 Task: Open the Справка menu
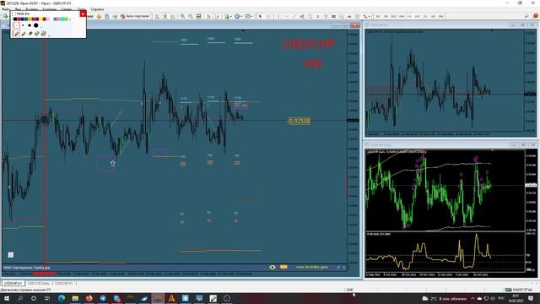(97, 9)
